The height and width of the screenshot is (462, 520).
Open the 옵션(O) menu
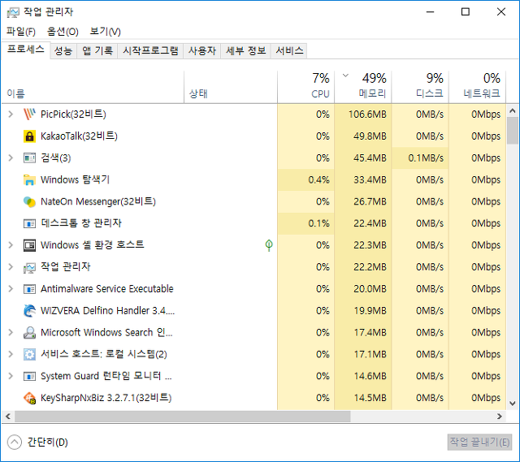[63, 32]
